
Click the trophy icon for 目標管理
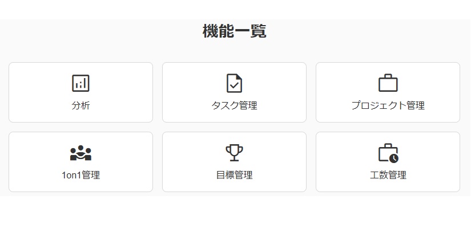click(234, 153)
